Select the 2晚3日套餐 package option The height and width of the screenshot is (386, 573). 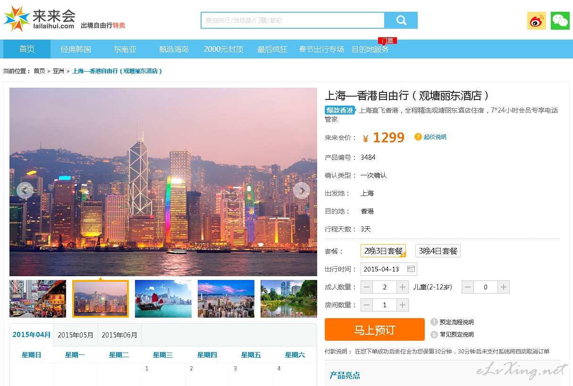tap(383, 251)
